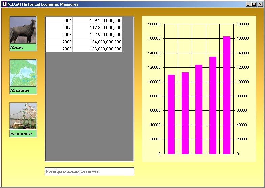Maximize the NILGAI window
Screen dimensions: 265x188
(254, 4)
